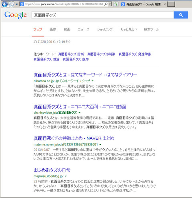The height and width of the screenshot is (198, 192).
Task: Click the blue search magnifier button
Action: click(x=181, y=15)
